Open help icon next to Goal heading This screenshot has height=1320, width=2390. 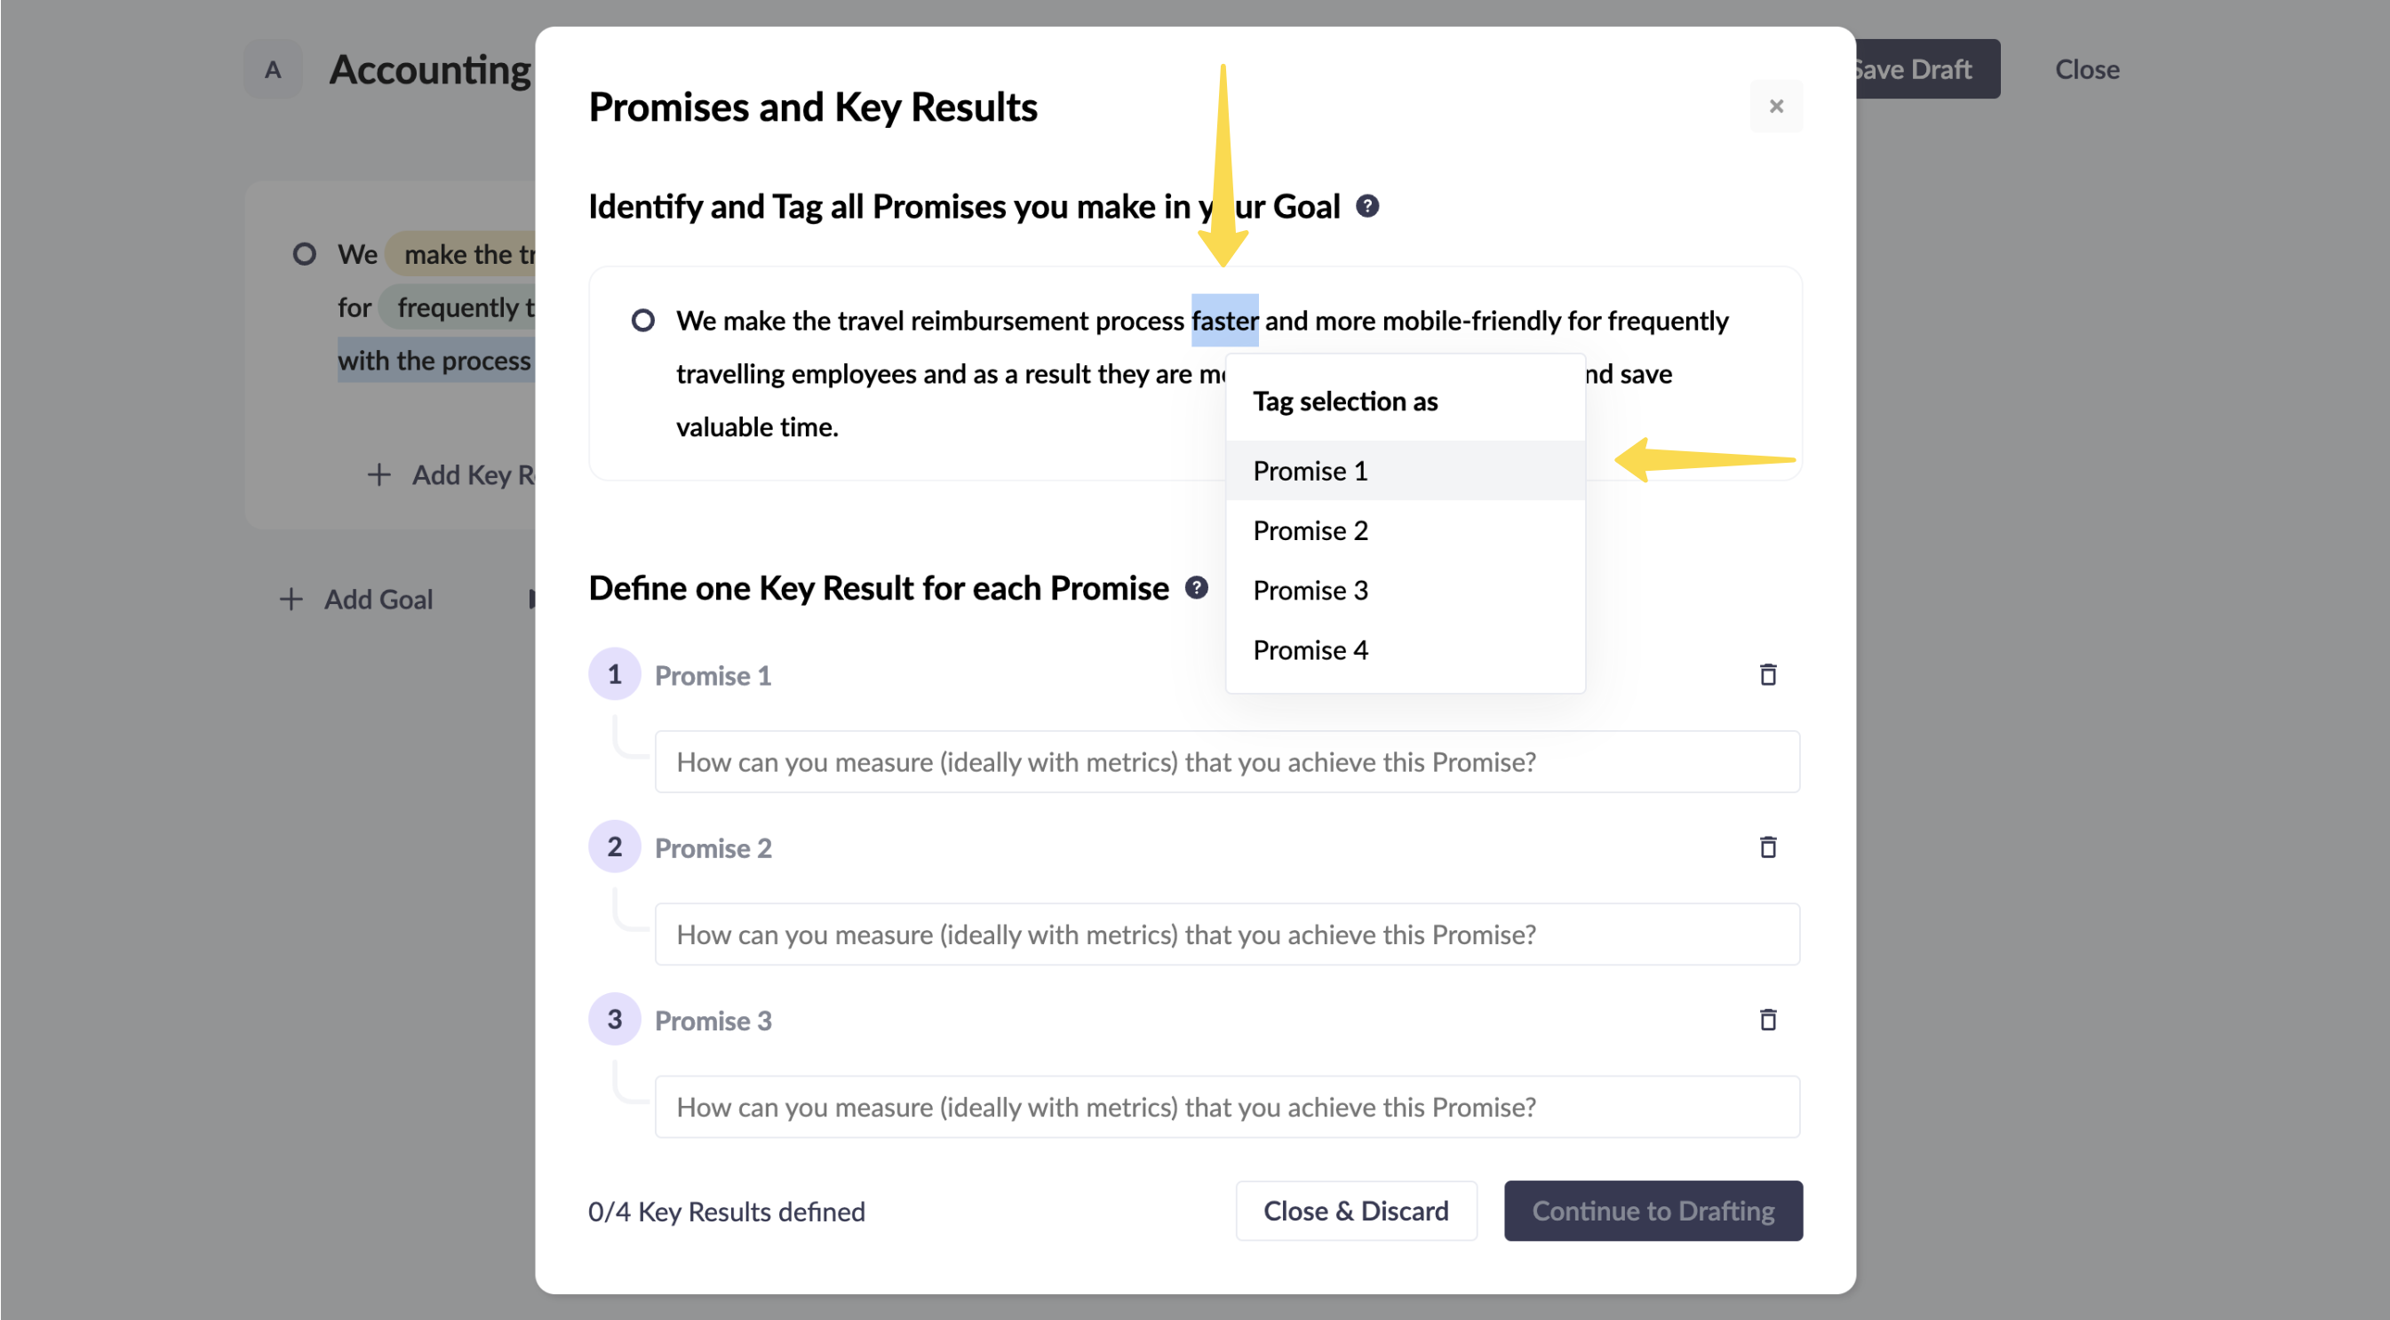coord(1366,206)
